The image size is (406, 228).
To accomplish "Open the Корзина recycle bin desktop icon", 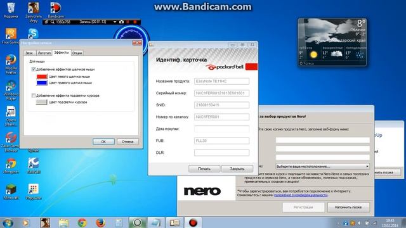I will click(x=11, y=10).
